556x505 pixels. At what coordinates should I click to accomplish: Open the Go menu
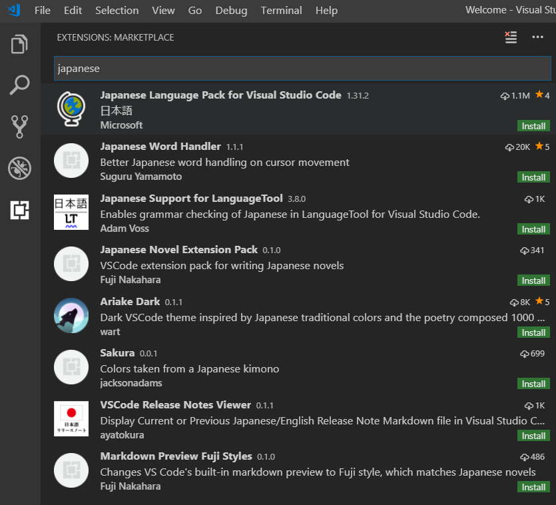(x=195, y=10)
